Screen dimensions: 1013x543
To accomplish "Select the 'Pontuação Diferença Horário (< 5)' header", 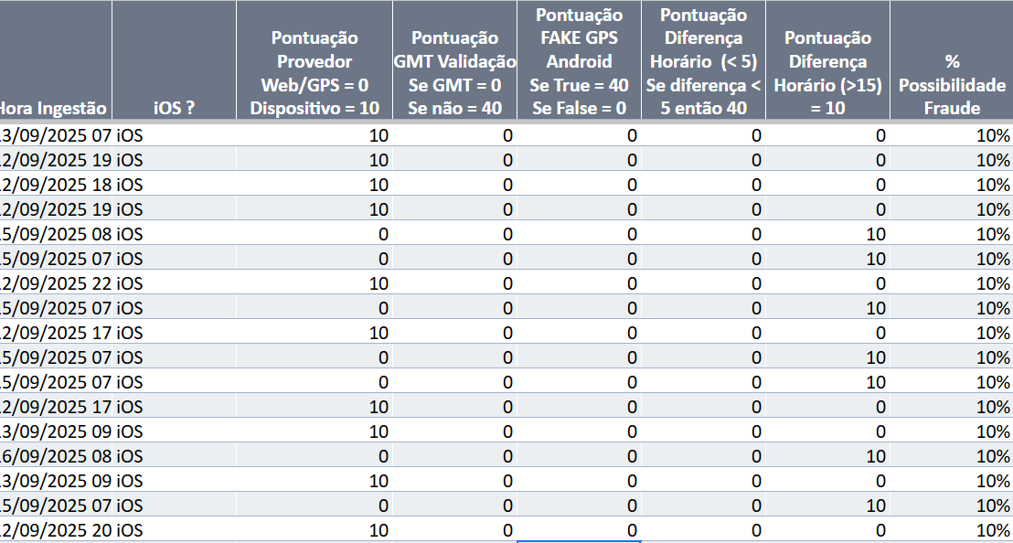I will (701, 61).
